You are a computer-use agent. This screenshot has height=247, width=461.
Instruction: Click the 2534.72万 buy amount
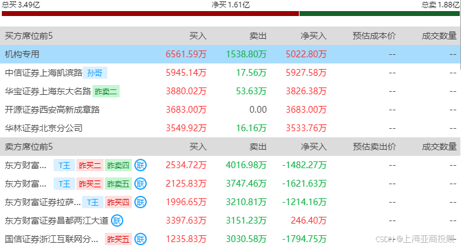(x=186, y=165)
